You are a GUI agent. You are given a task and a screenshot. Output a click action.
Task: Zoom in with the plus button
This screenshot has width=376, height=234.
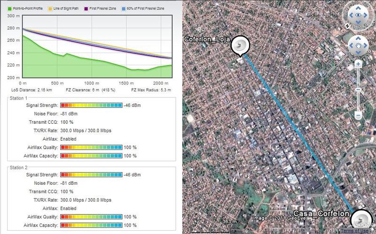(x=358, y=64)
